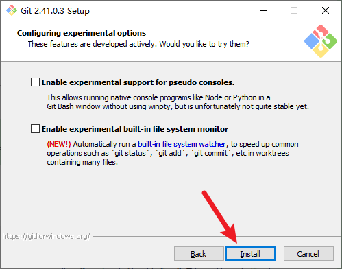The height and width of the screenshot is (269, 342).
Task: Minimize the Git Setup window
Action: (x=263, y=10)
